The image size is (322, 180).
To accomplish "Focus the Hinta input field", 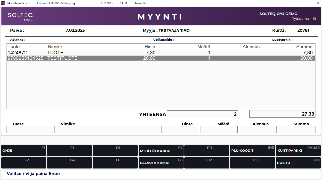I will tap(180, 129).
